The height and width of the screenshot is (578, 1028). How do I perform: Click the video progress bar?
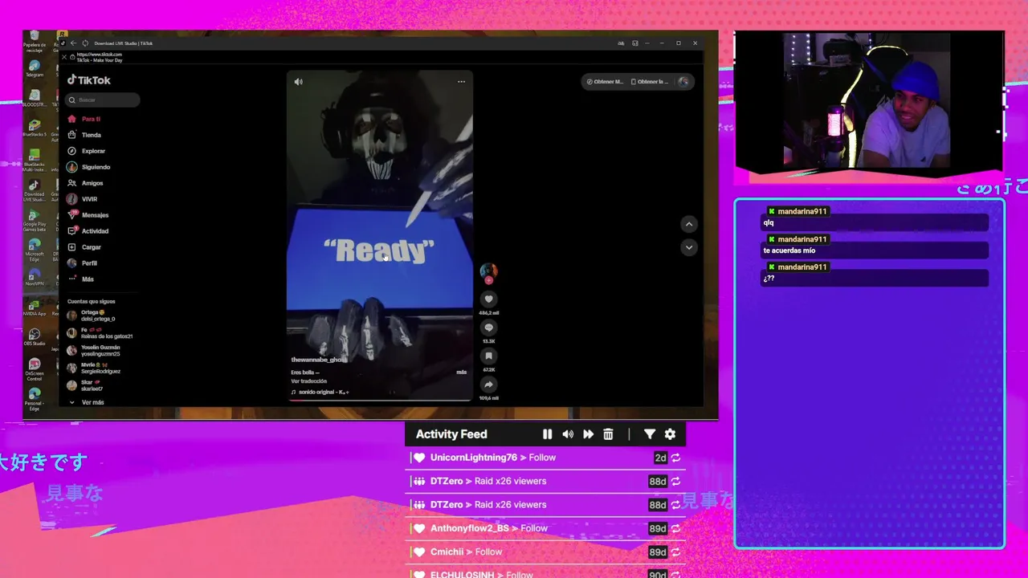pyautogui.click(x=380, y=399)
